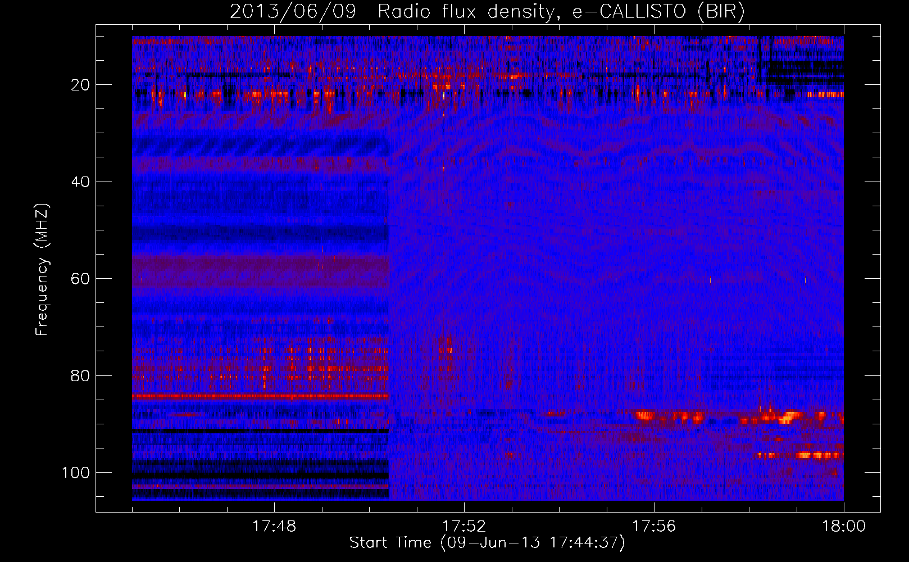Click the 60 MHz frequency tick label
The width and height of the screenshot is (909, 562).
click(x=81, y=279)
